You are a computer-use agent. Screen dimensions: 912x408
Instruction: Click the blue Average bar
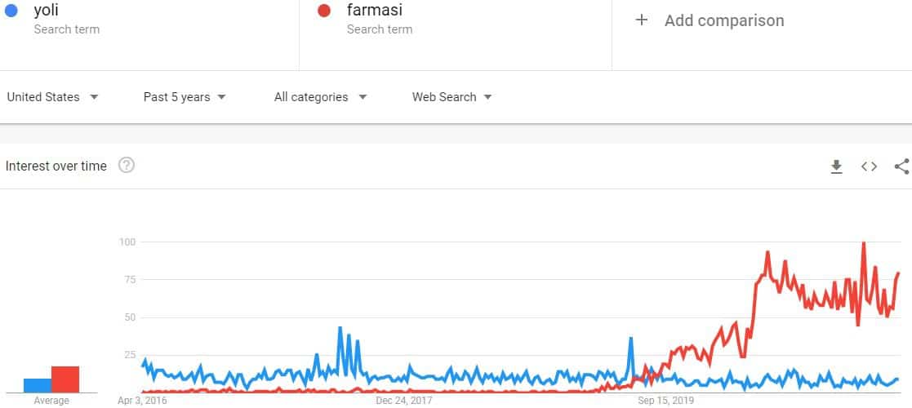click(38, 385)
